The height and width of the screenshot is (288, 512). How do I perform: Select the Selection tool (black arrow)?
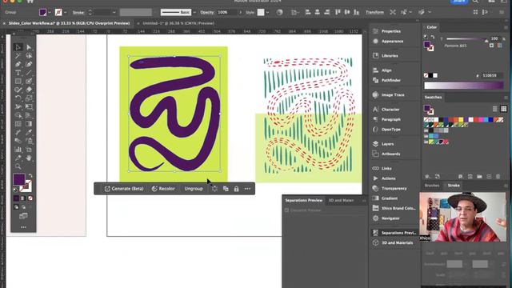[x=18, y=47]
